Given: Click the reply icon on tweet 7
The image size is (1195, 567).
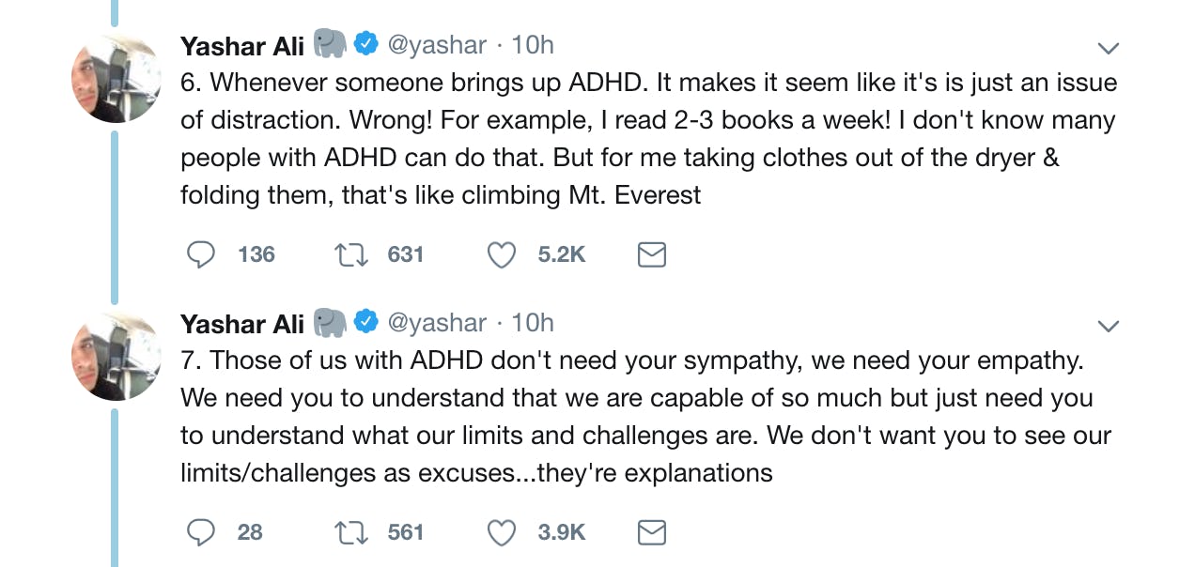Looking at the screenshot, I should [x=200, y=531].
